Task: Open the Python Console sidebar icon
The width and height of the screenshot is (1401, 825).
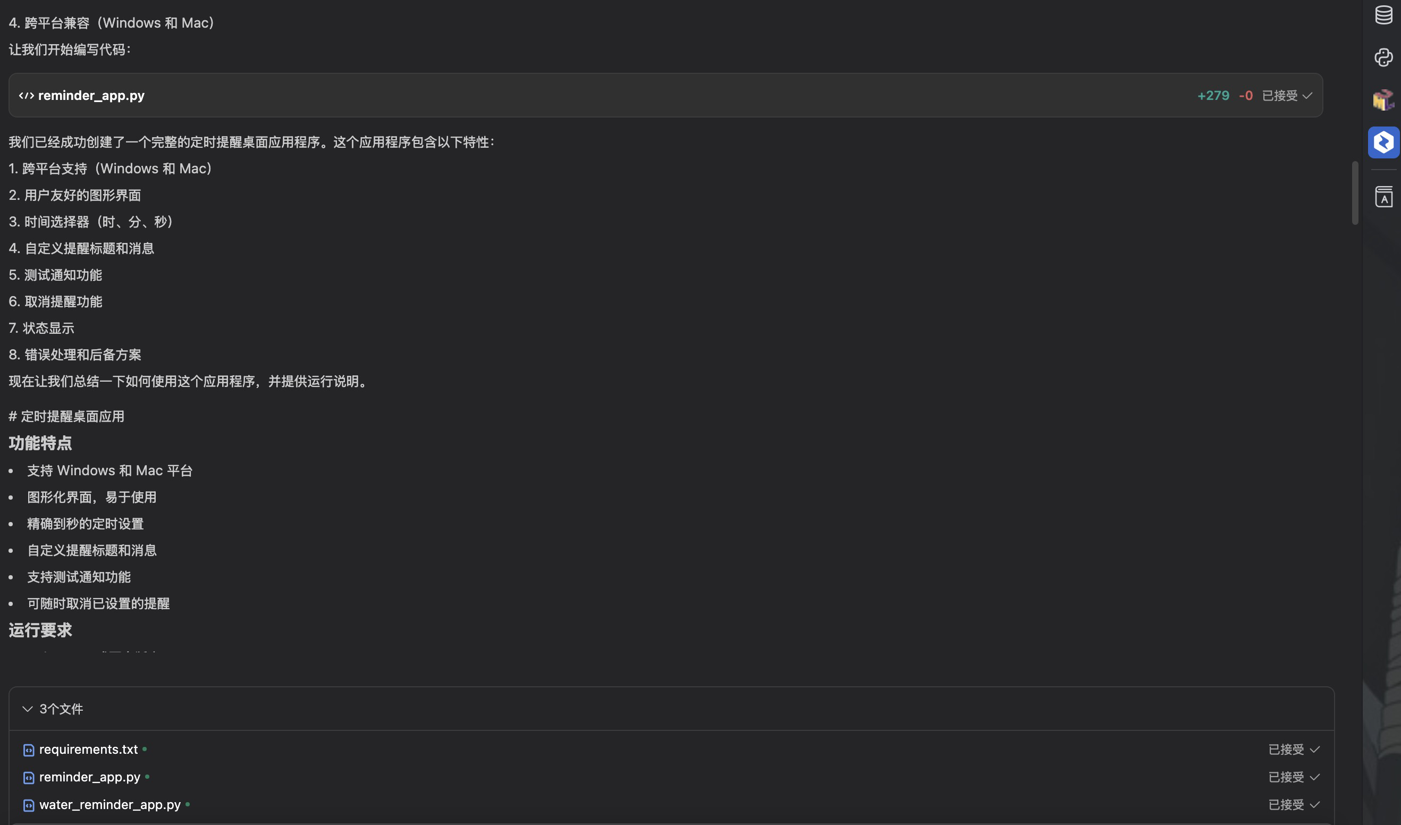Action: 1383,57
